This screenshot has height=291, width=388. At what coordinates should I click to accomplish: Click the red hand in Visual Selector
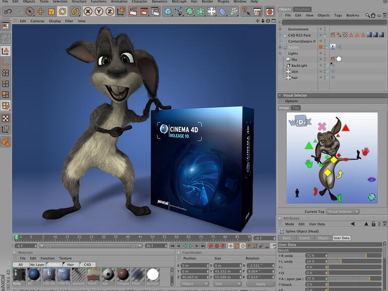[x=365, y=151]
